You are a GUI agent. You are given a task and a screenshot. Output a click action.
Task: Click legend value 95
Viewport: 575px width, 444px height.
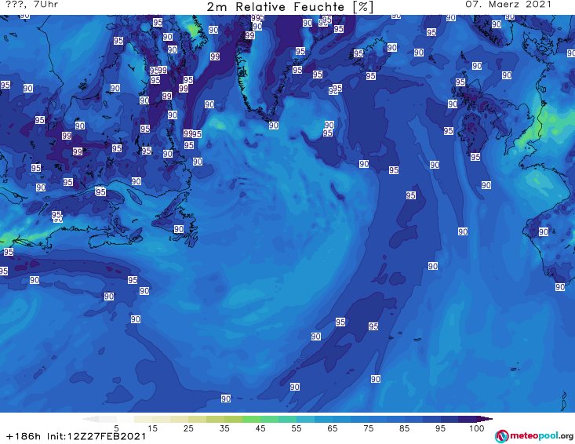(440, 428)
